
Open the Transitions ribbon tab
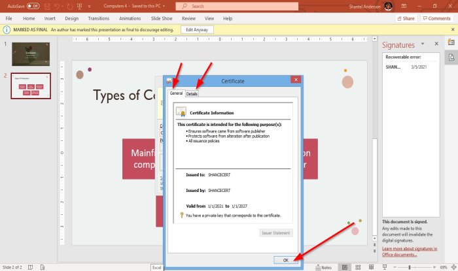(98, 18)
